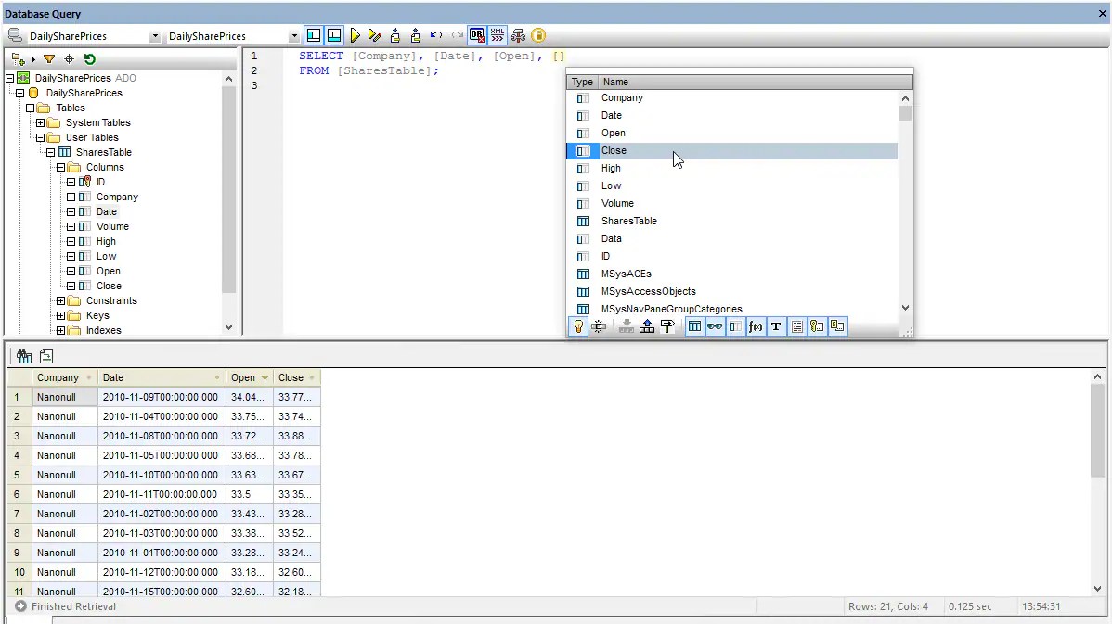Click the Undo icon in the toolbar
1112x624 pixels.
point(435,35)
